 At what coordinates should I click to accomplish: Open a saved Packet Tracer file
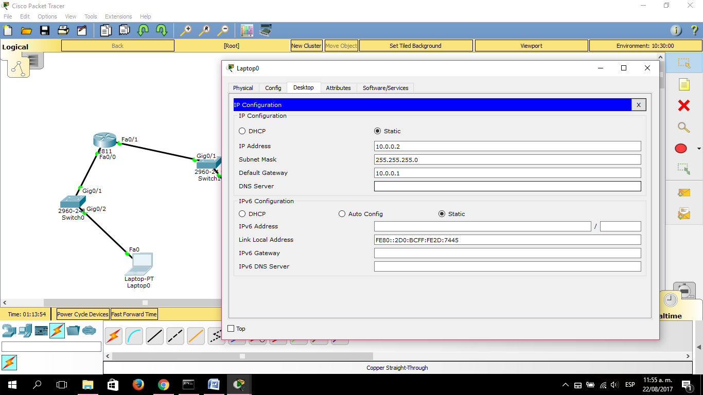(26, 30)
